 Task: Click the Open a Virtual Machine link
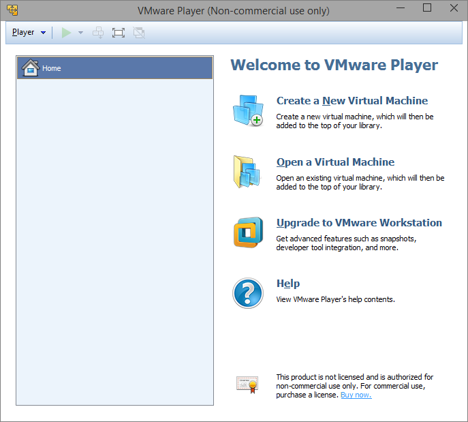tap(335, 162)
